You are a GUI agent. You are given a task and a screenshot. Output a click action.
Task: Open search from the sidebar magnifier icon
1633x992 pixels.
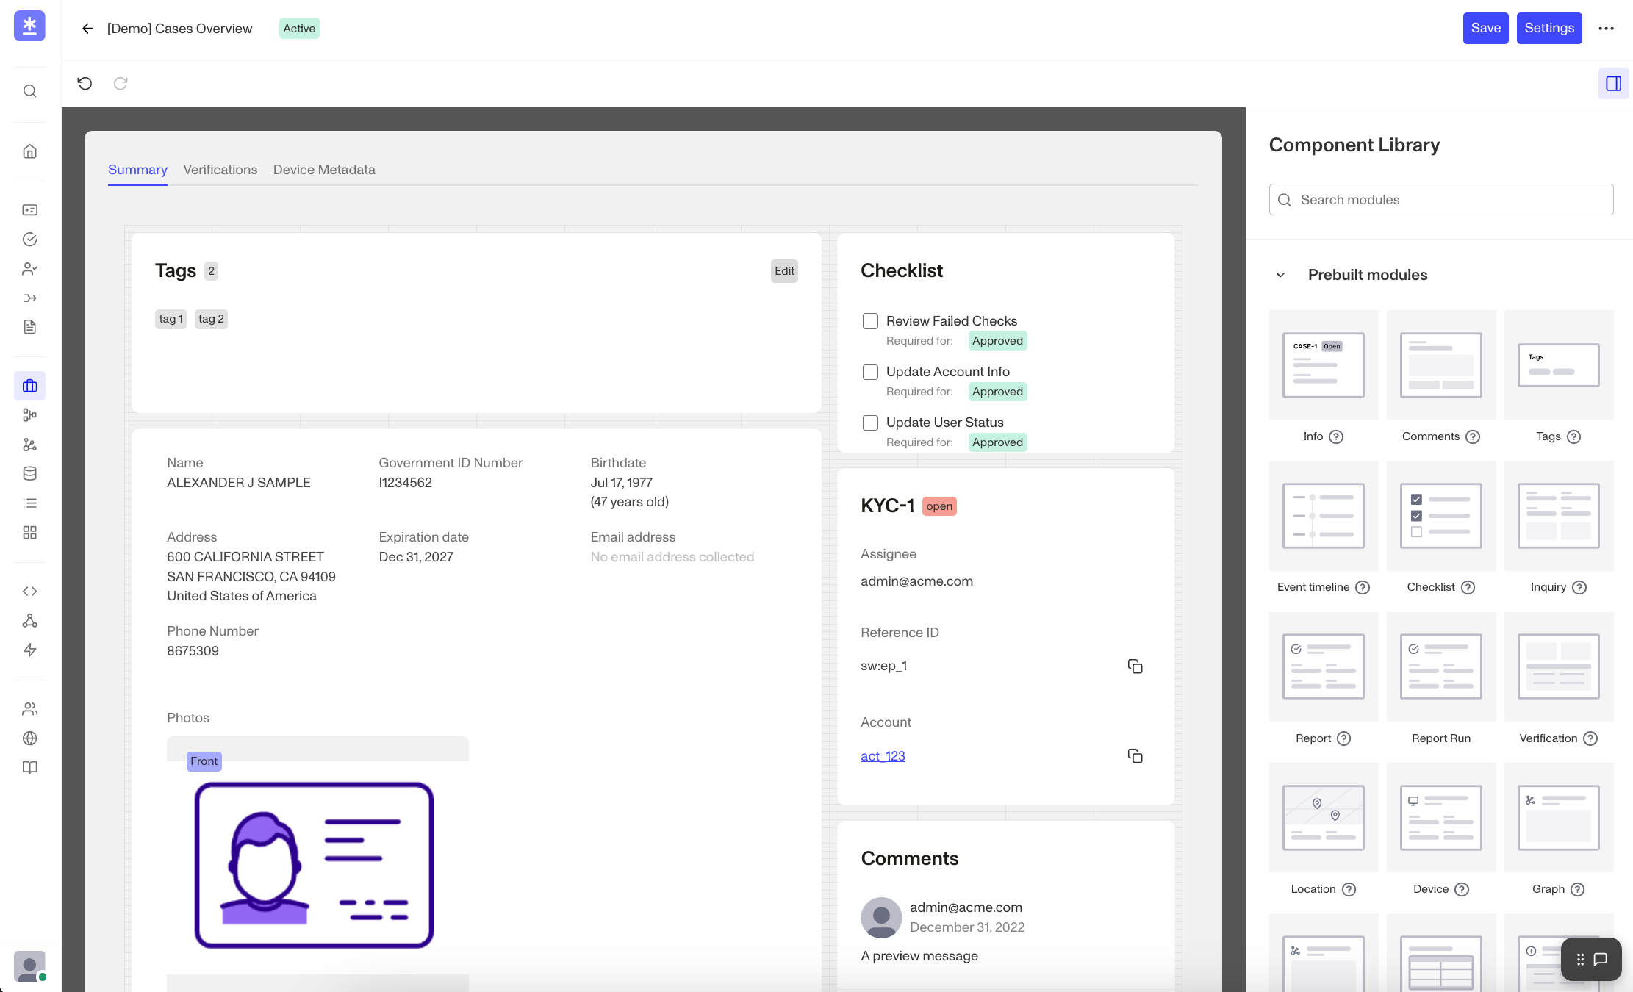pos(29,91)
